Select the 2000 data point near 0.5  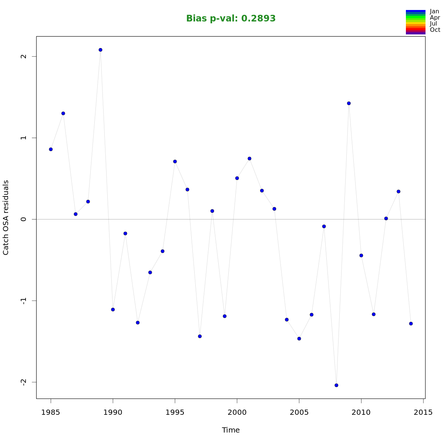pyautogui.click(x=237, y=178)
